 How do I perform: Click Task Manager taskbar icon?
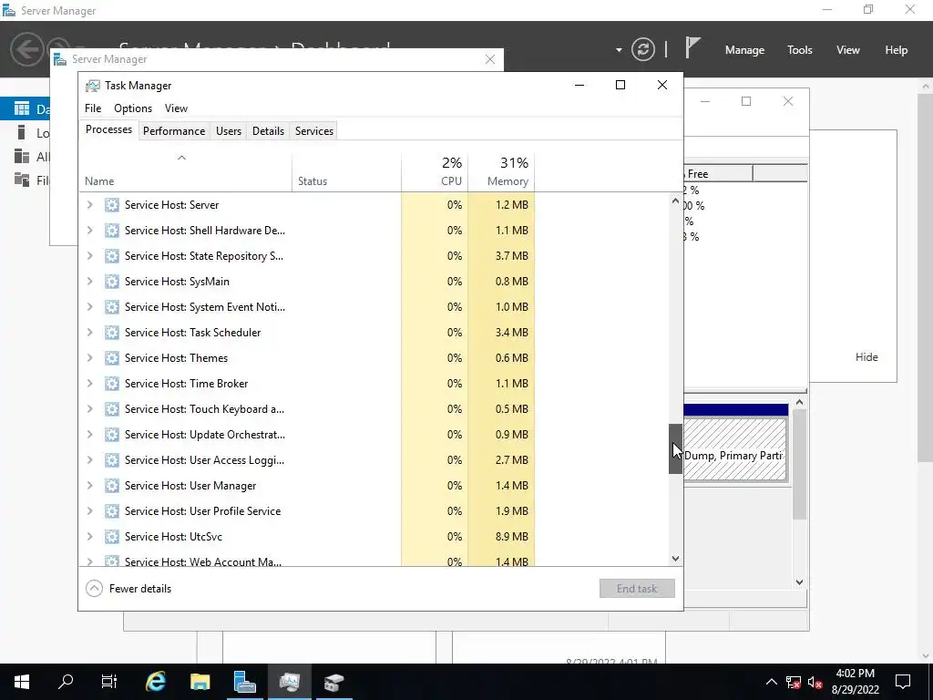(x=289, y=682)
